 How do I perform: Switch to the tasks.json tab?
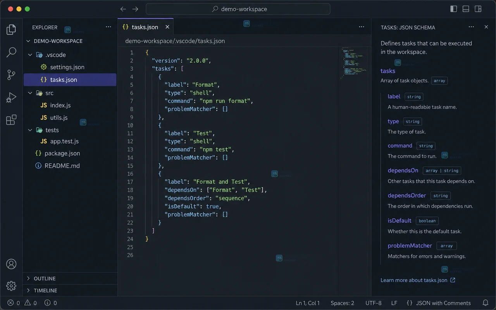pyautogui.click(x=145, y=27)
